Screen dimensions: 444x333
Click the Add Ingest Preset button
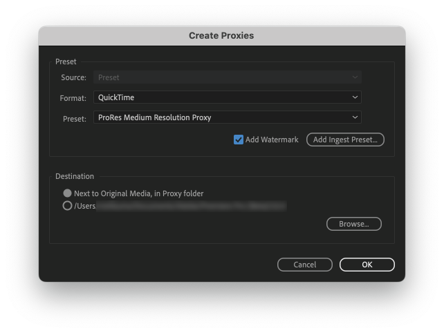pos(345,140)
